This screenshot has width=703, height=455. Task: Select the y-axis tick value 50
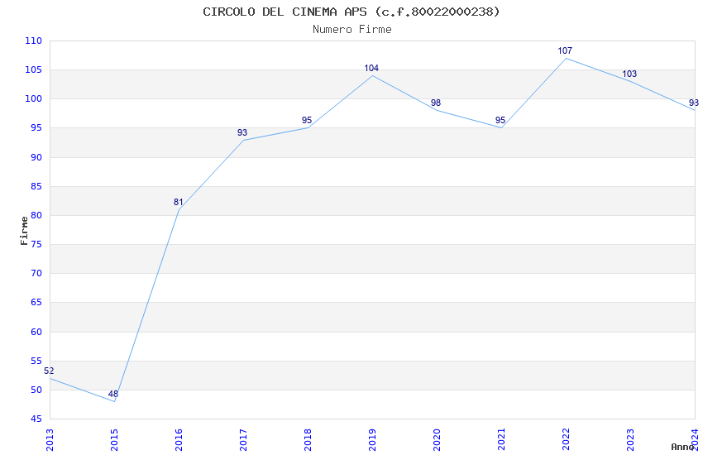36,390
